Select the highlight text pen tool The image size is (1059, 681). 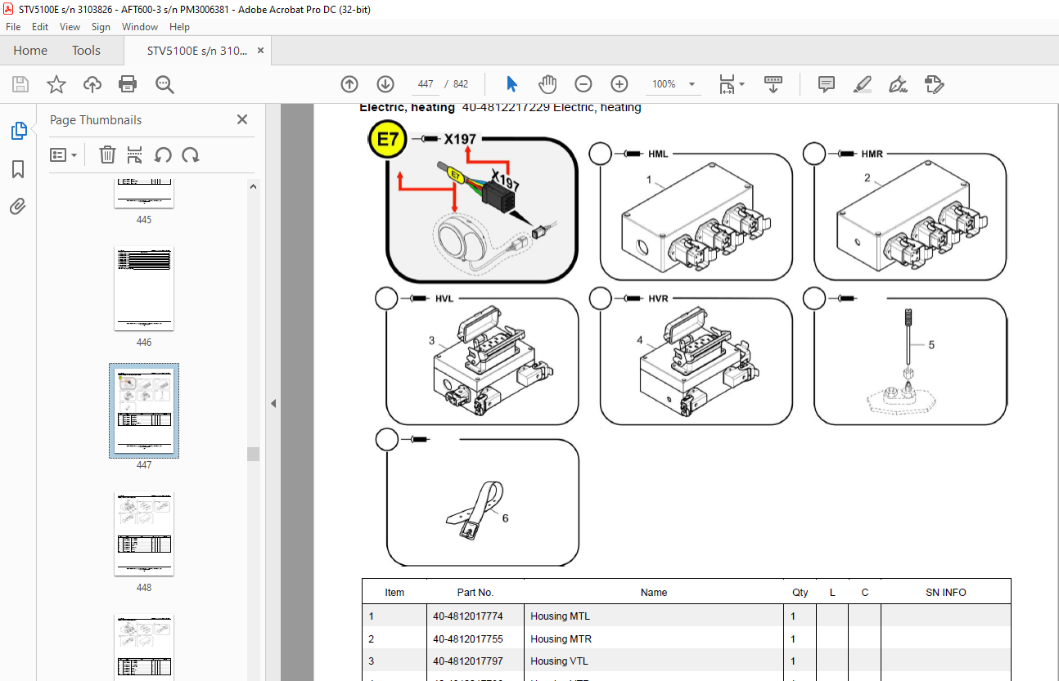(x=863, y=84)
